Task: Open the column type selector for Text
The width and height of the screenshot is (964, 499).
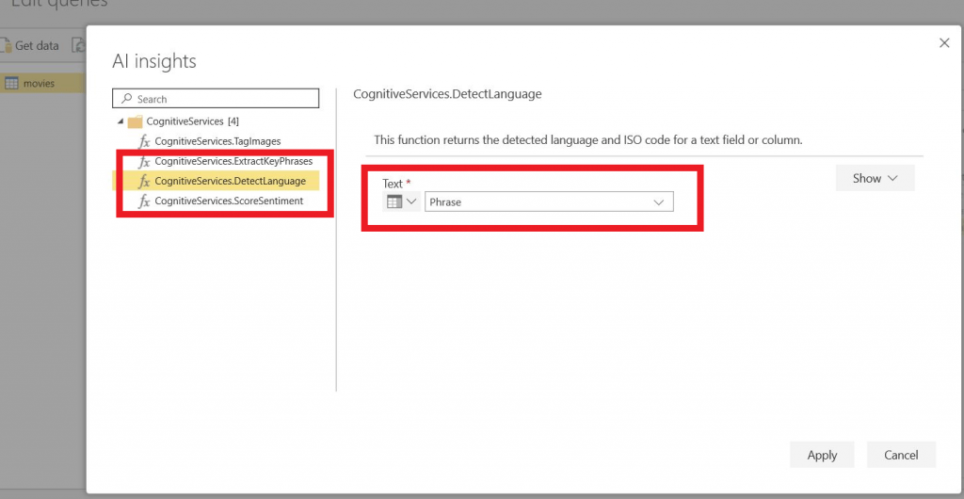Action: click(401, 201)
